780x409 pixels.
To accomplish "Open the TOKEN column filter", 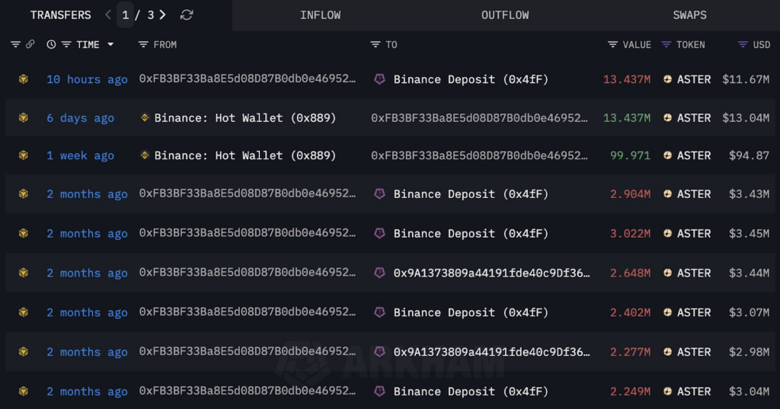I will pyautogui.click(x=666, y=45).
